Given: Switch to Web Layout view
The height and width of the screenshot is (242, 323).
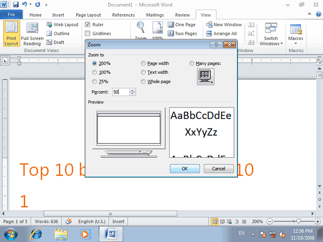Looking at the screenshot, I should tap(63, 25).
